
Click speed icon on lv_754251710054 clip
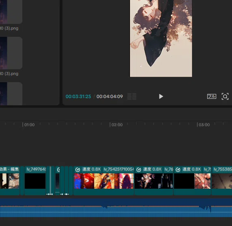[77, 170]
